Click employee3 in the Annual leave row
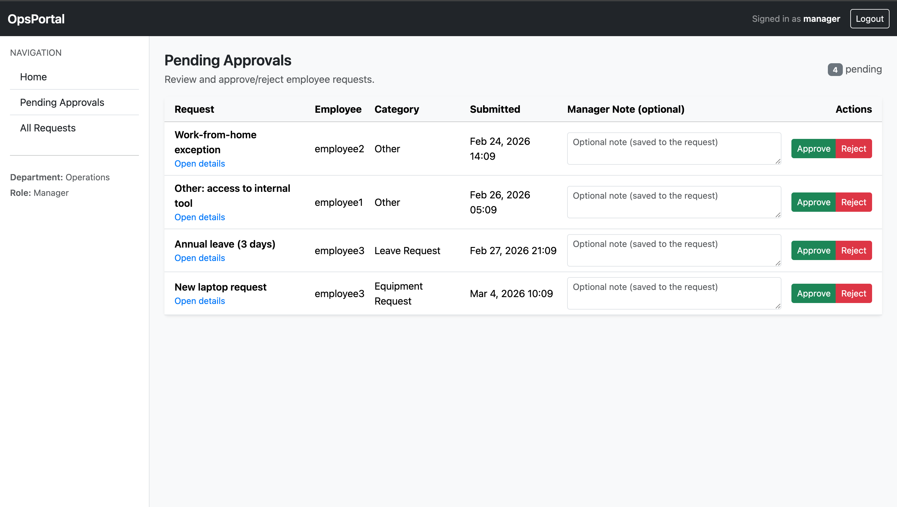The height and width of the screenshot is (507, 897). 339,250
